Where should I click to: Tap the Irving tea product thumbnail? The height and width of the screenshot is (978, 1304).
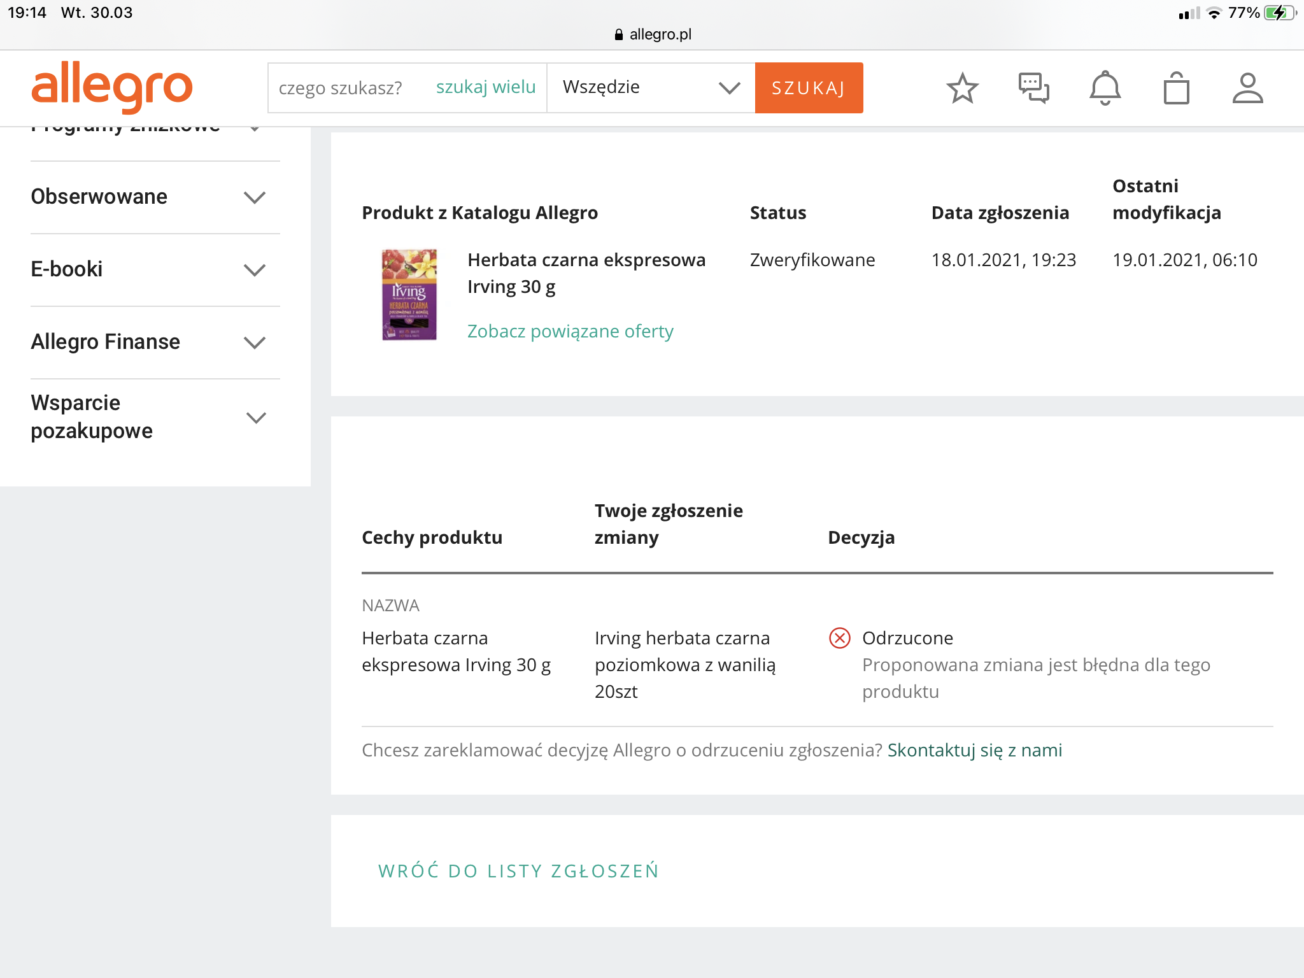click(409, 294)
